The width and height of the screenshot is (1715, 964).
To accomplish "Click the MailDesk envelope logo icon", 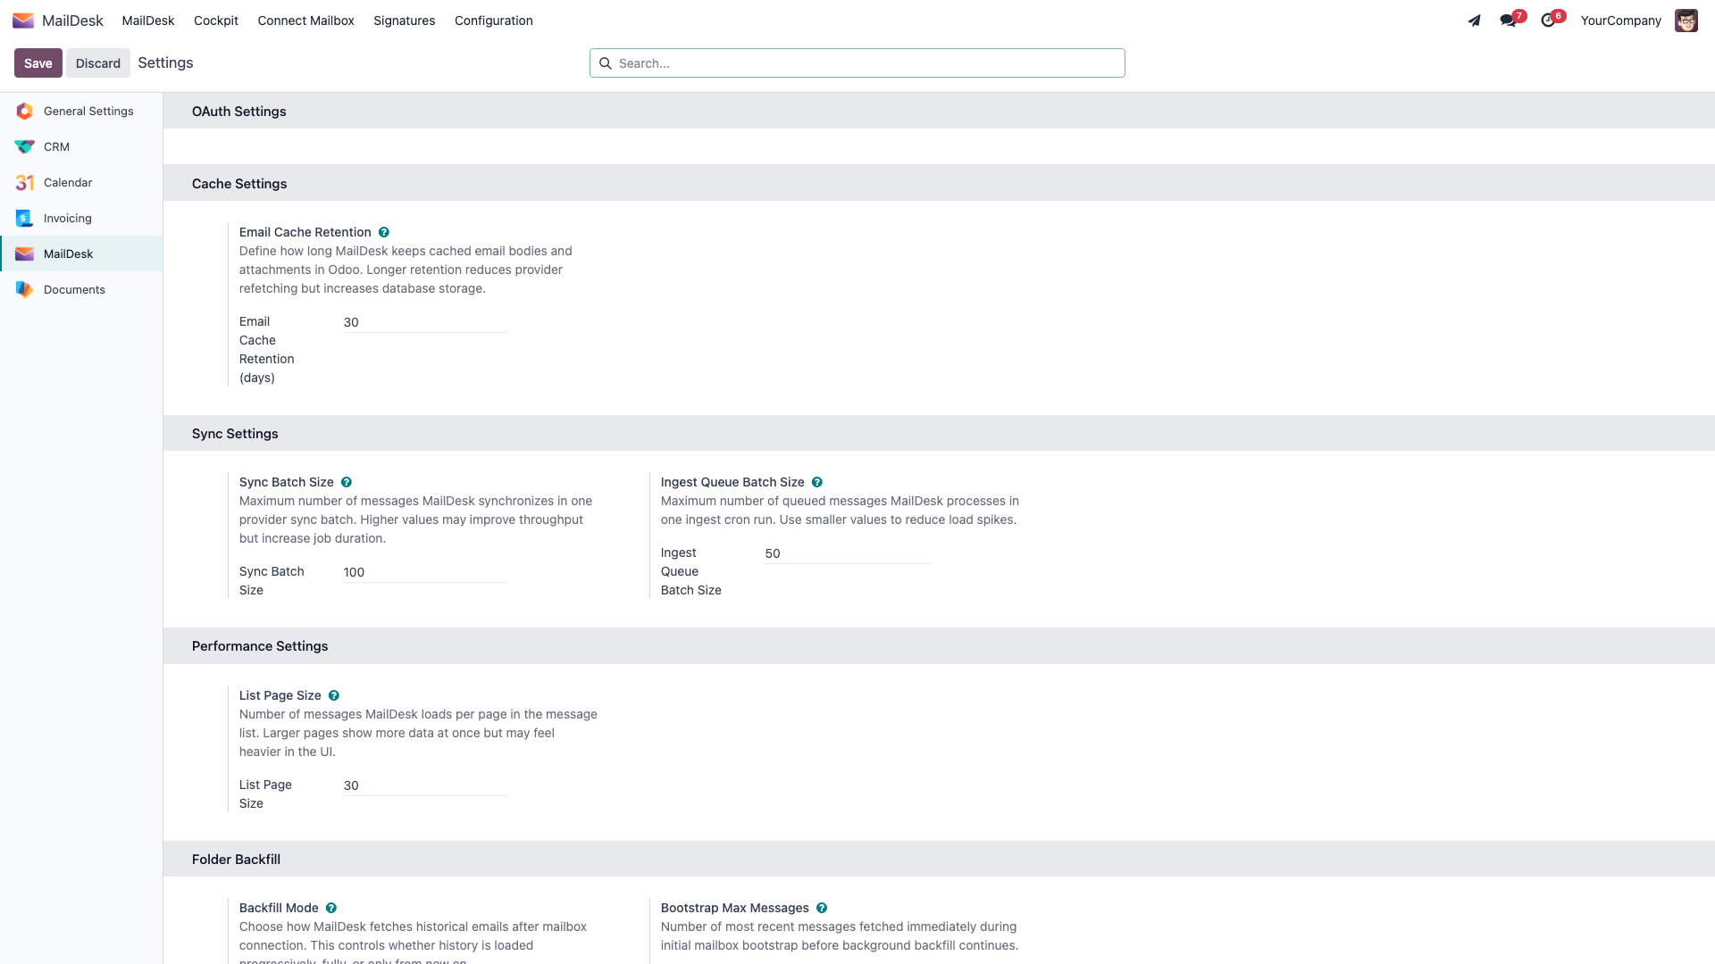I will pos(23,21).
